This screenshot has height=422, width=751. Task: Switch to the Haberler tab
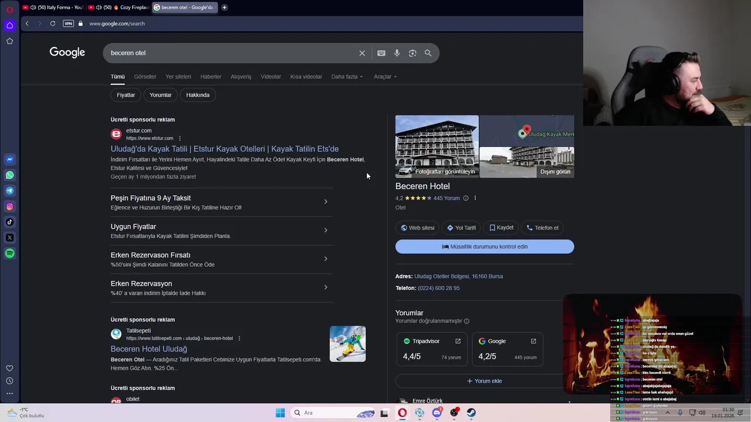tap(211, 77)
